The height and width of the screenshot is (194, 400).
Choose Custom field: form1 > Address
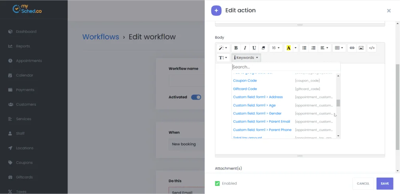pyautogui.click(x=258, y=97)
